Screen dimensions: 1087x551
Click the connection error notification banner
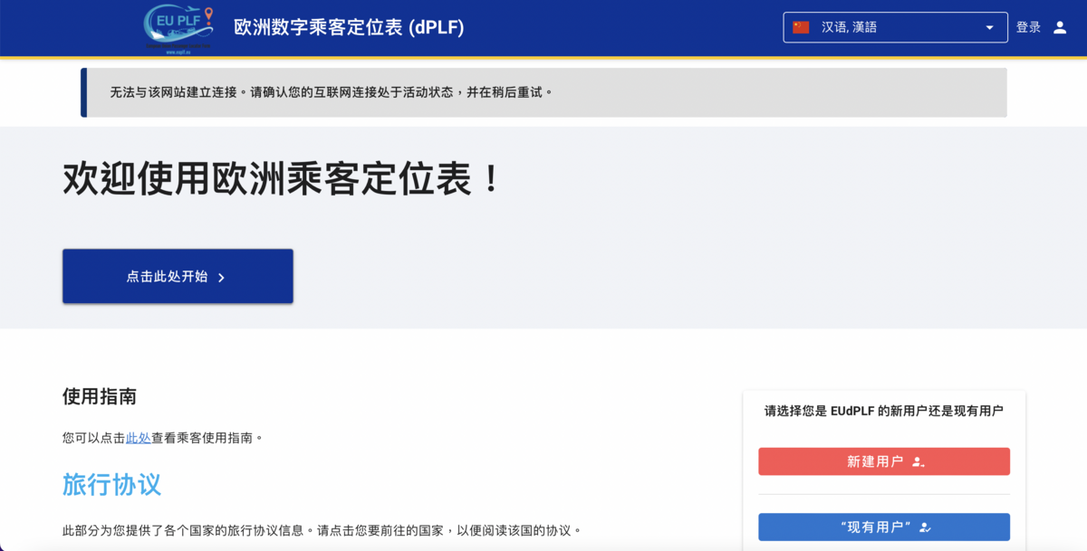[543, 92]
